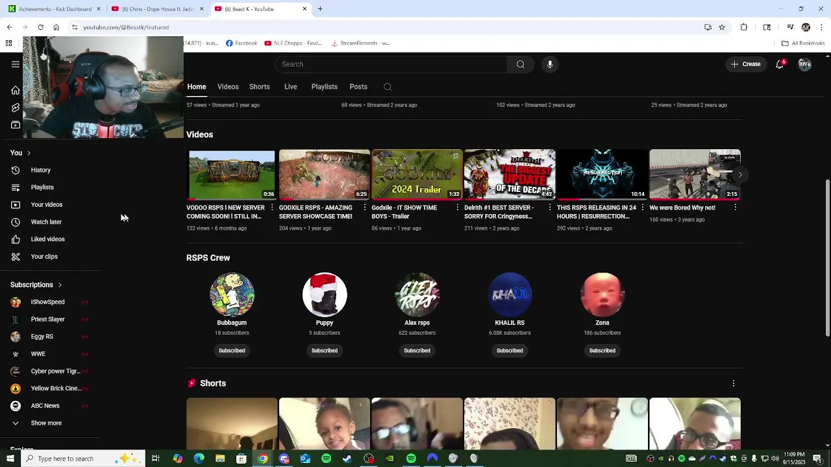Select the channel Home tab
Screen dimensions: 831x467
197,87
